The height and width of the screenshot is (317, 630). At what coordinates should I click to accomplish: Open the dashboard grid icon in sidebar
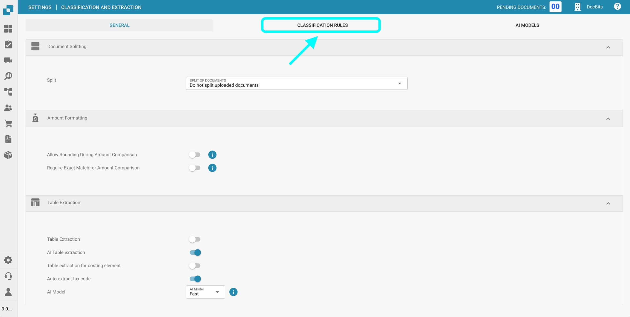[x=8, y=29]
